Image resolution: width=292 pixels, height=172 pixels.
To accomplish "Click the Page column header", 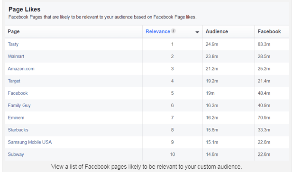I will (14, 31).
